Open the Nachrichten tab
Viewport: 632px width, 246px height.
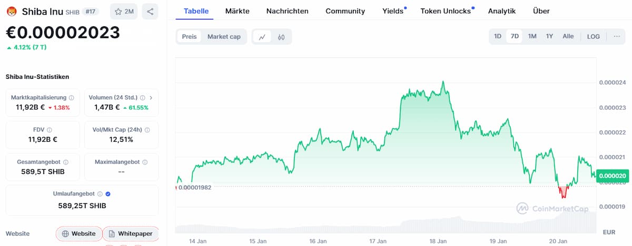point(288,11)
